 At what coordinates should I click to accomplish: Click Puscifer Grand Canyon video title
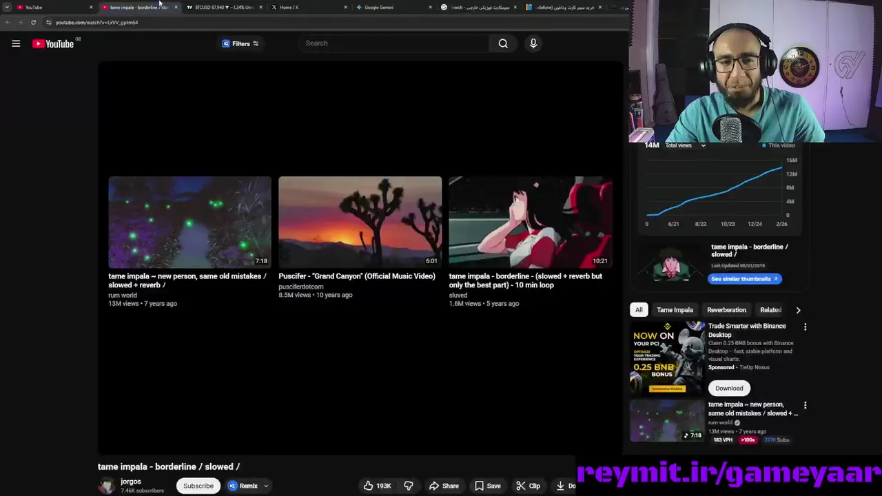357,276
